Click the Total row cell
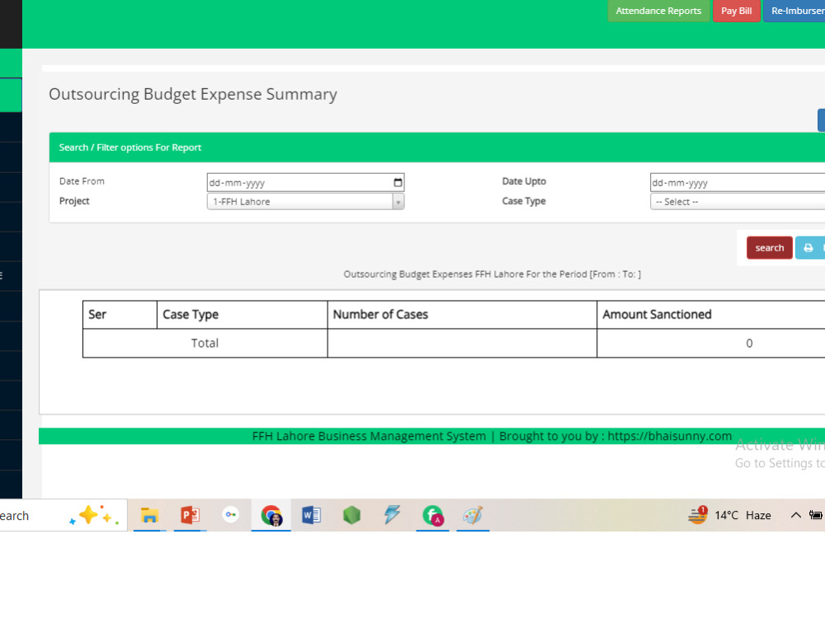 205,343
